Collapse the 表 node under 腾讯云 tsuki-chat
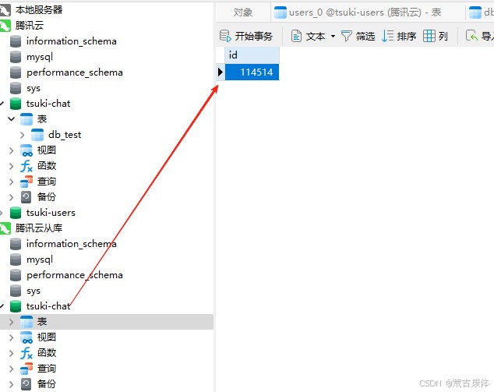494x392 pixels. coord(12,119)
